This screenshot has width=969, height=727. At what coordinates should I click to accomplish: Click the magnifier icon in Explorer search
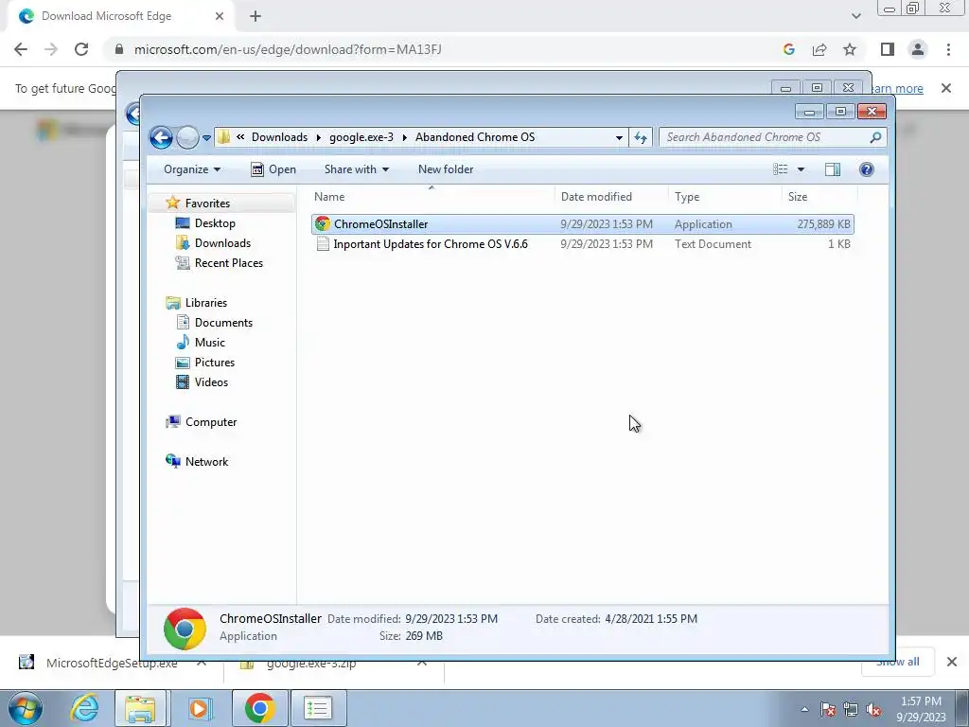click(x=875, y=137)
